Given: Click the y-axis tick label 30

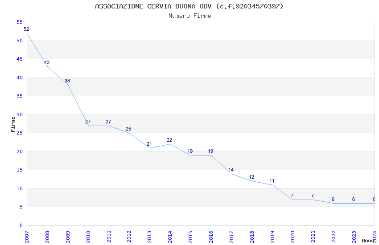Looking at the screenshot, I should coord(20,114).
